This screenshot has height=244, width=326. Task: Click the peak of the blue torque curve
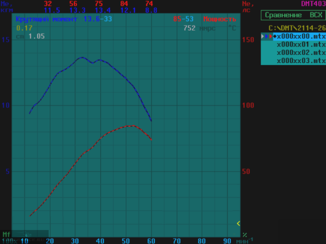[x=81, y=57]
